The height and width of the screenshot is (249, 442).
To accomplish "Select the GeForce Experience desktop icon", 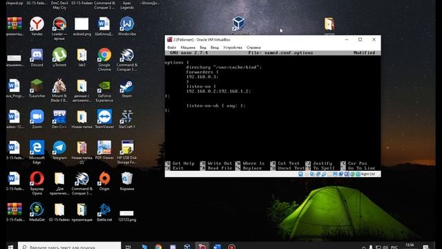I will point(104,90).
